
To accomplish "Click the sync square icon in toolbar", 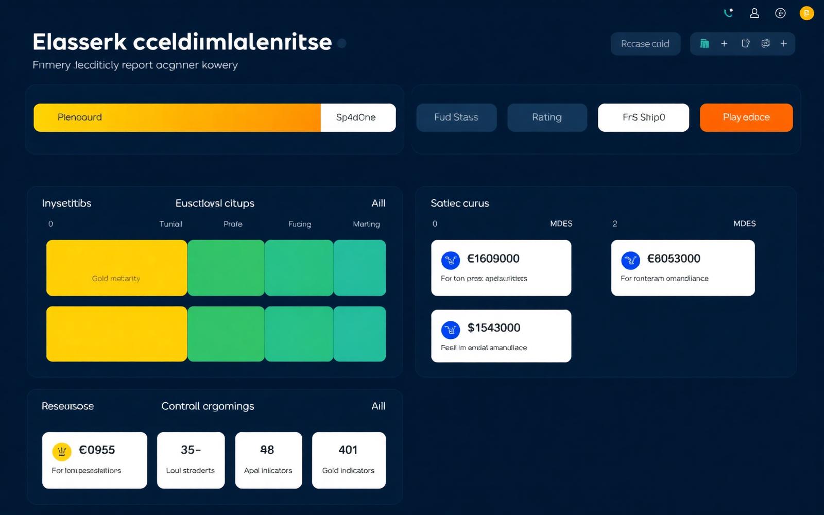I will click(765, 44).
